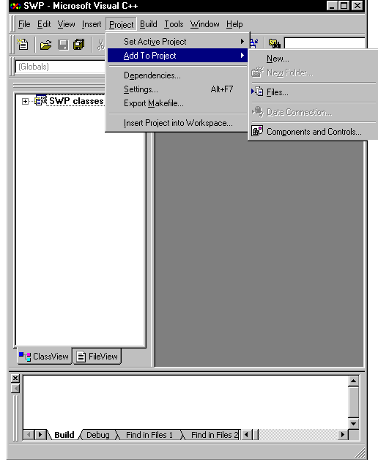
Task: Open the Set Active Project submenu
Action: [177, 42]
